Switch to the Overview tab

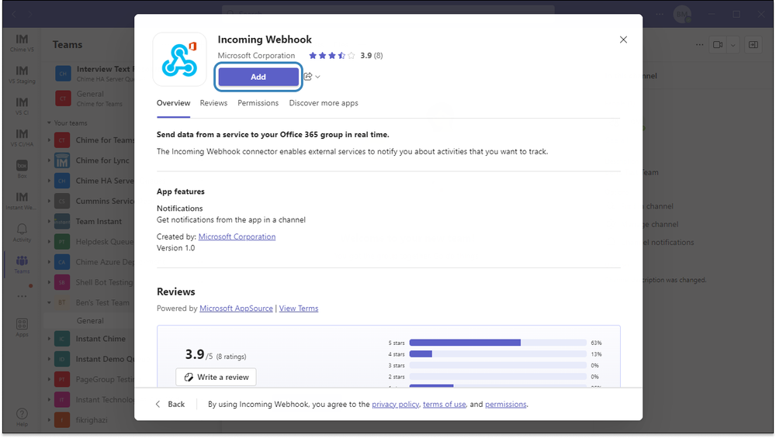click(173, 103)
